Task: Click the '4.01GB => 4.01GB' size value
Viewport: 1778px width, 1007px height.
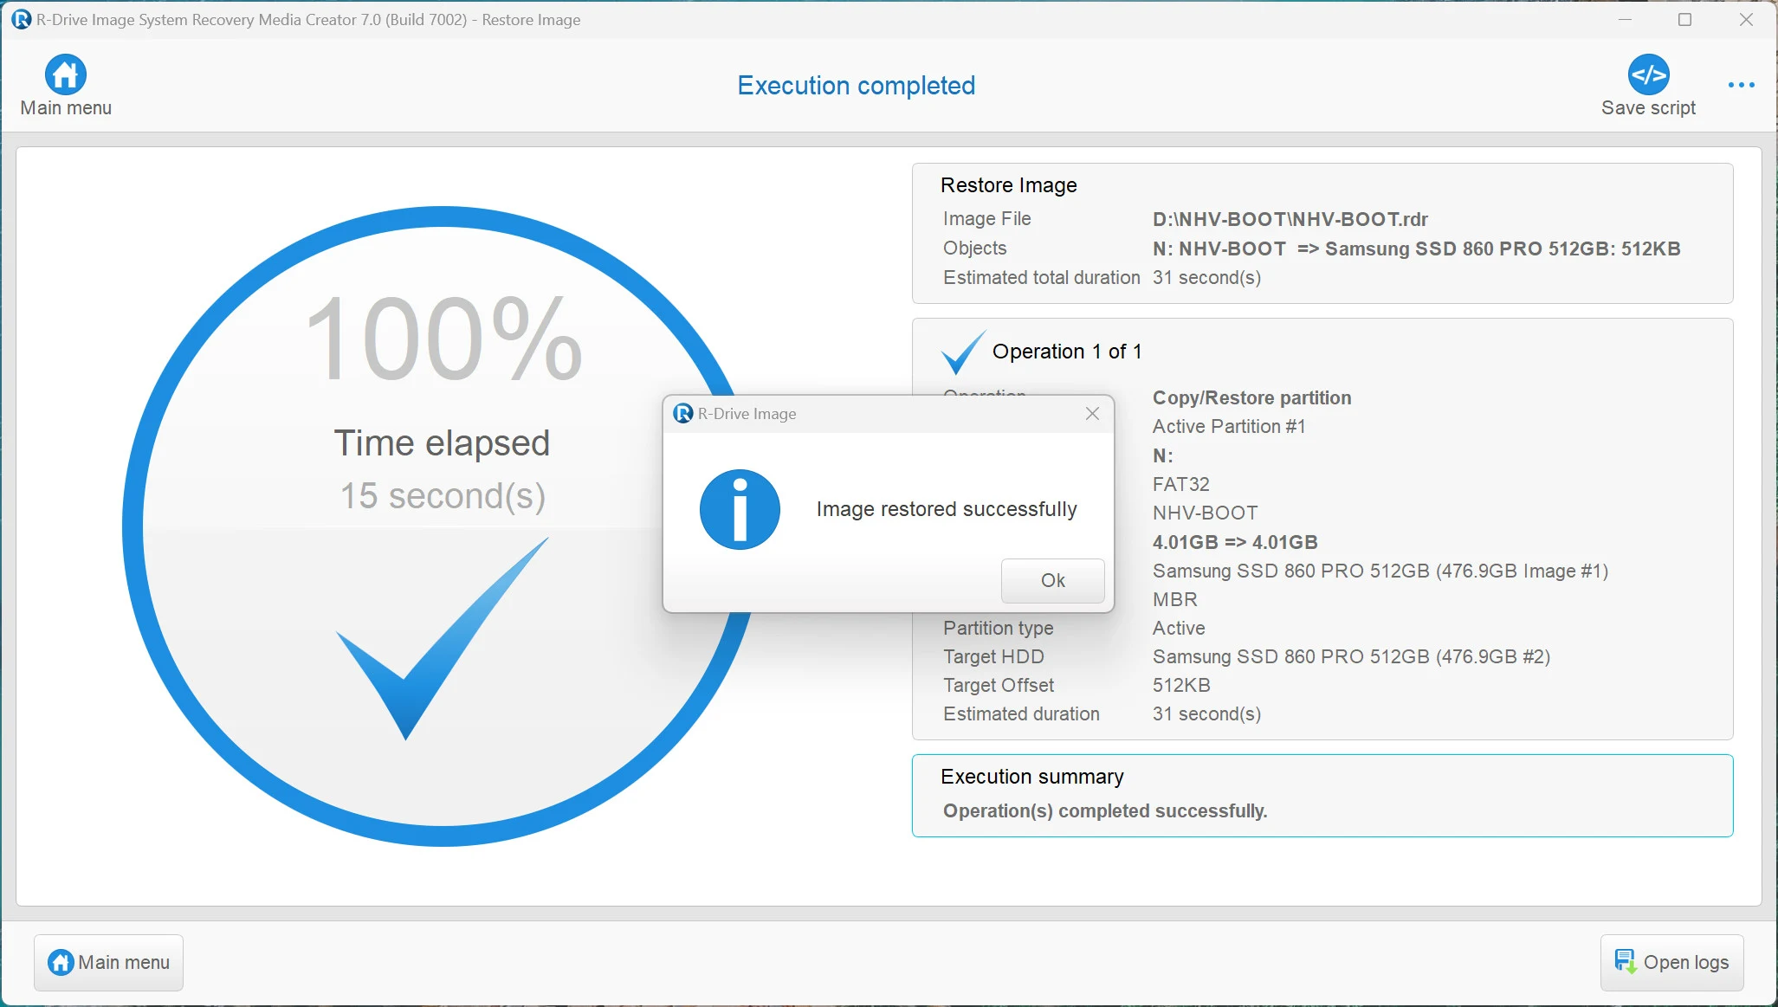Action: [x=1235, y=542]
